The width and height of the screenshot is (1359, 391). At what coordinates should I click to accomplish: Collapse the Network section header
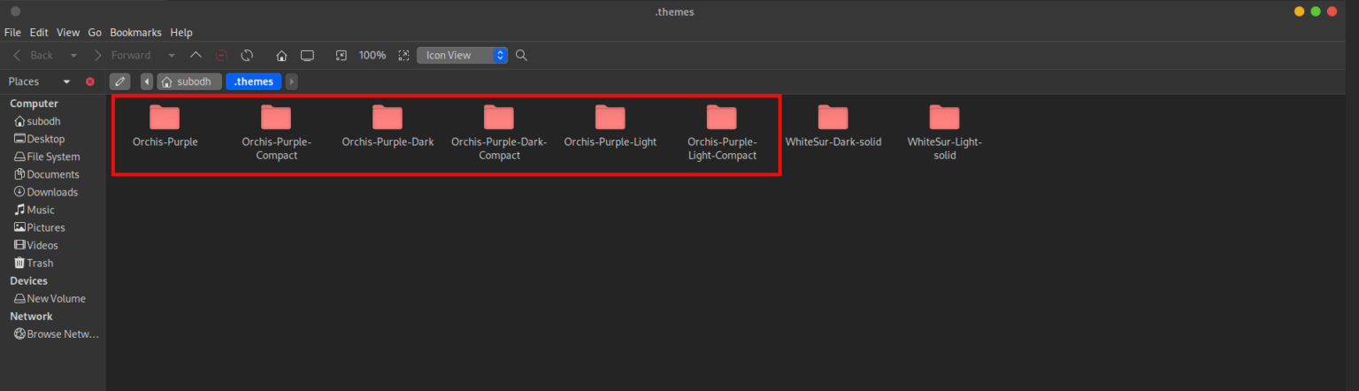click(31, 316)
